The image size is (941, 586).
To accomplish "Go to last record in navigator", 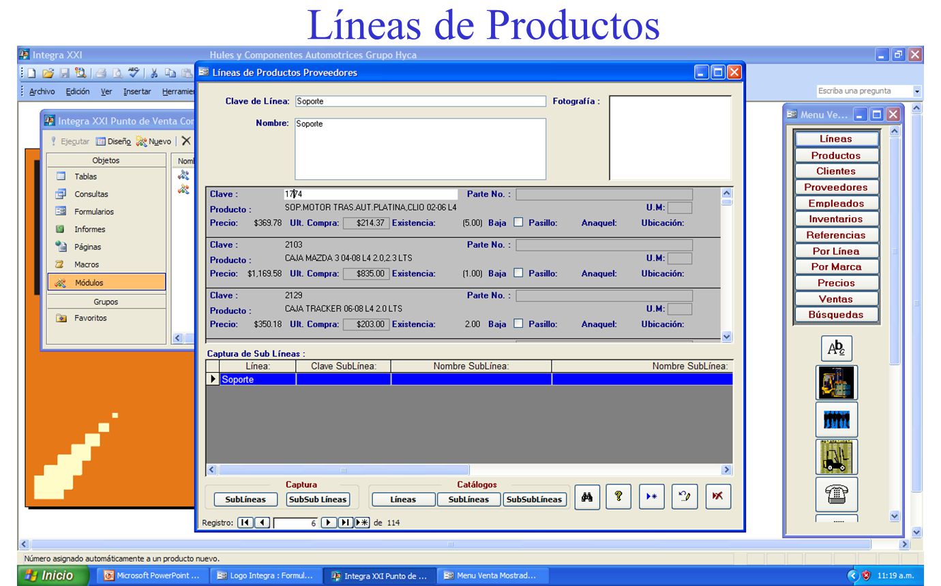I will (x=345, y=523).
